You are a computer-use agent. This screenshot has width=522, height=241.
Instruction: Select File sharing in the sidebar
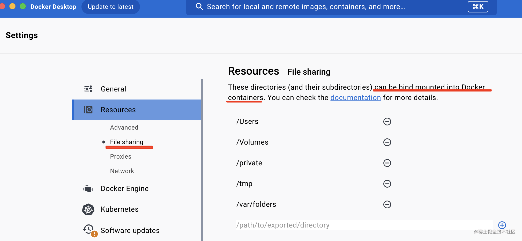[x=126, y=142]
